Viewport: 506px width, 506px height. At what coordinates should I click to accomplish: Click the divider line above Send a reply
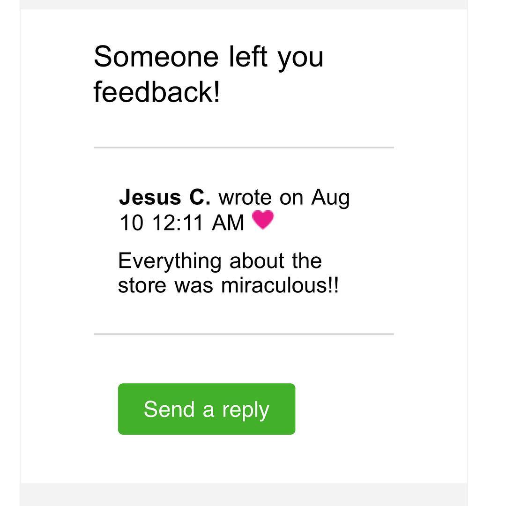click(x=244, y=334)
